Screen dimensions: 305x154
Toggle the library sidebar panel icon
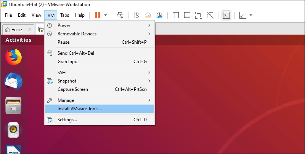176,15
